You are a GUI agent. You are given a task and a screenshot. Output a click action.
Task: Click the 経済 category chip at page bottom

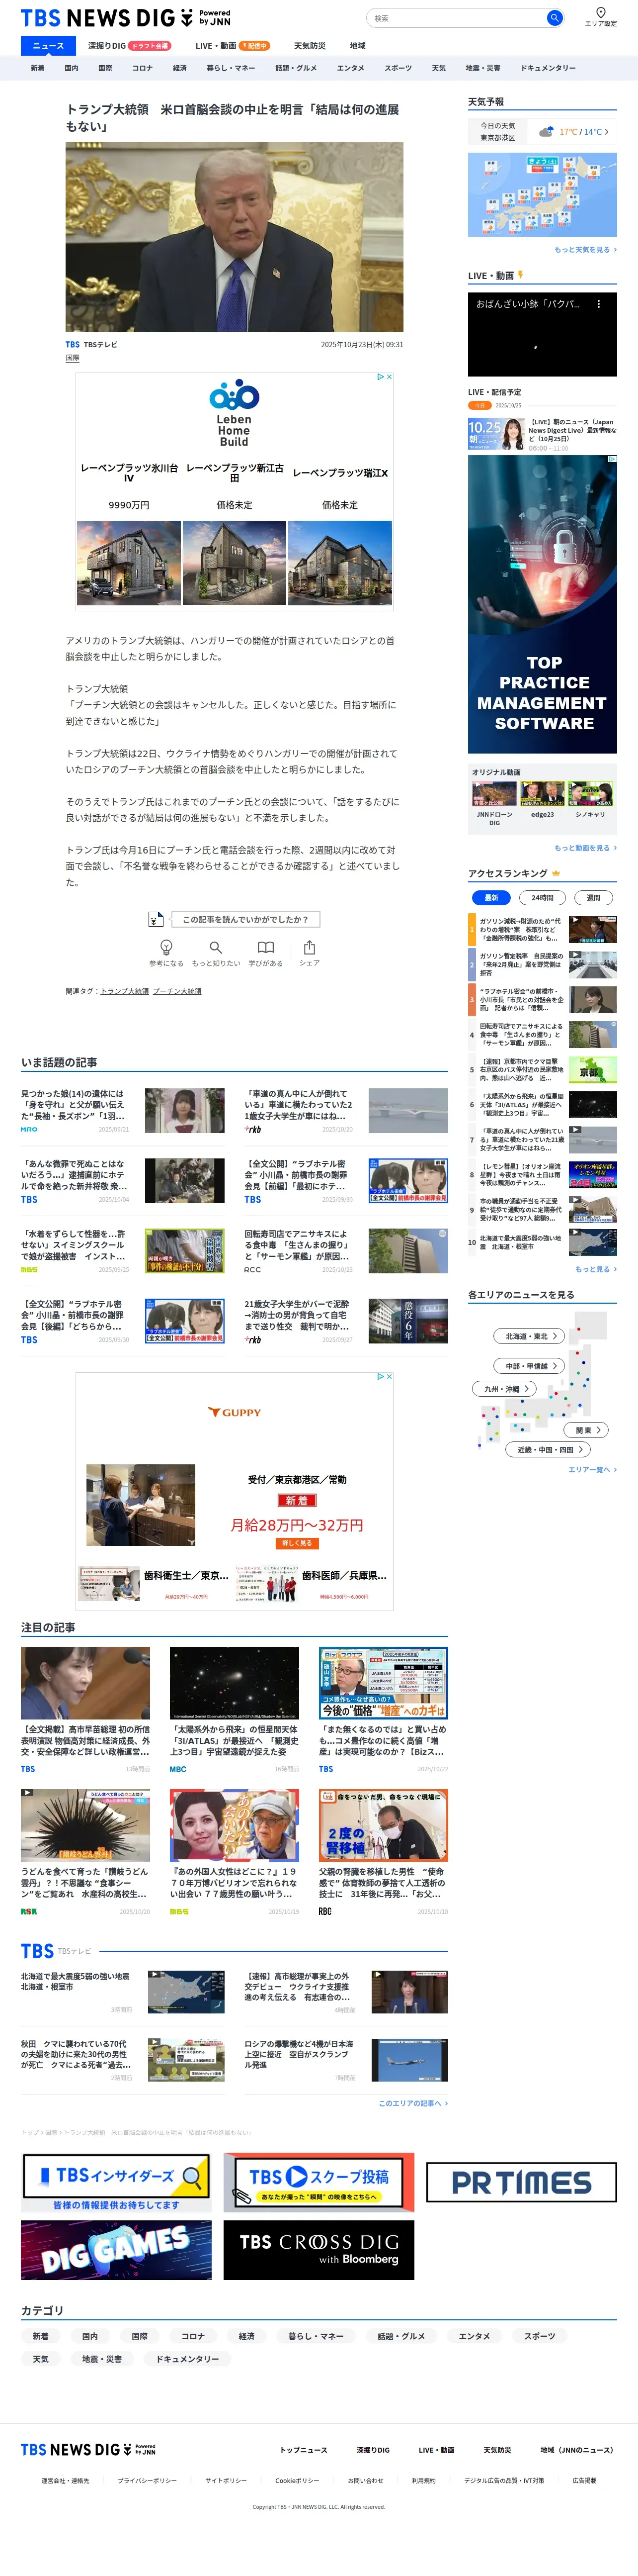coord(246,2336)
